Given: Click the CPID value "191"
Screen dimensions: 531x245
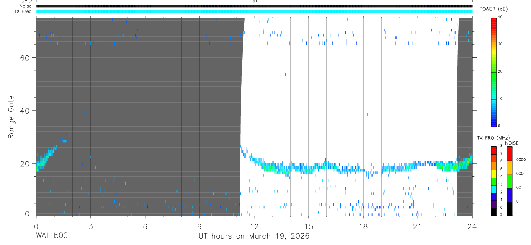Looking at the screenshot, I should click(254, 1).
